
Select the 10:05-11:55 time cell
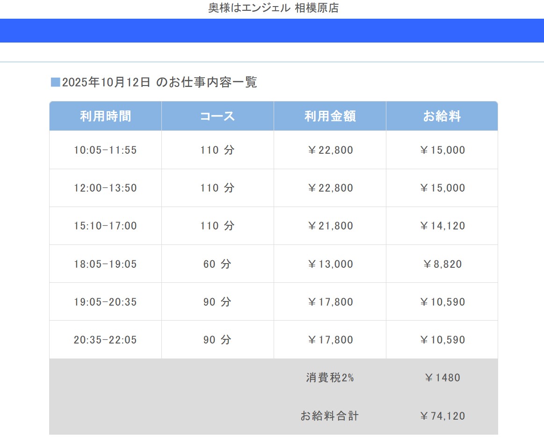[x=105, y=150]
